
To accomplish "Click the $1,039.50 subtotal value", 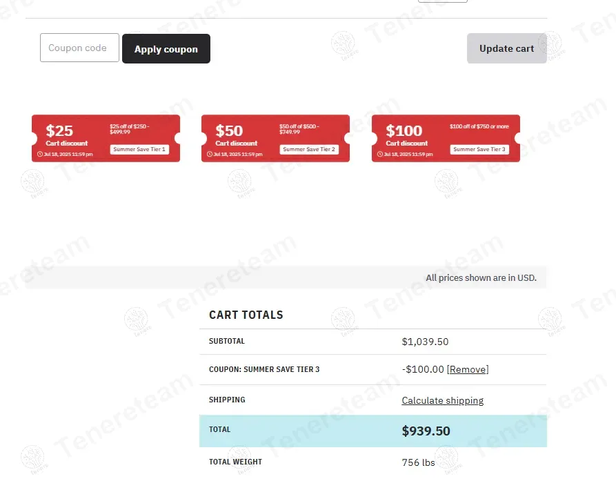I will pos(425,342).
